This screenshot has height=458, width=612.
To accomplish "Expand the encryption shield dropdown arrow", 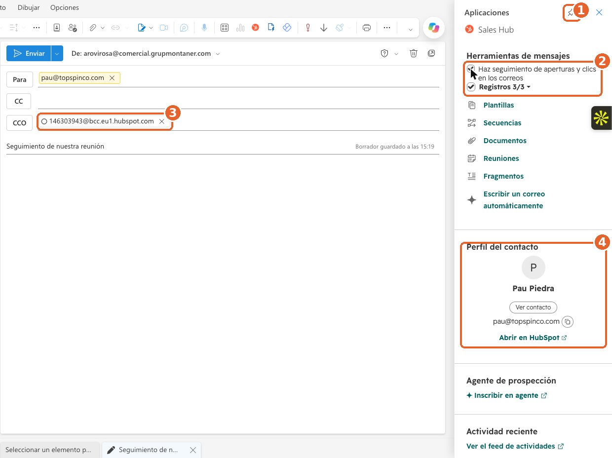I will [396, 53].
